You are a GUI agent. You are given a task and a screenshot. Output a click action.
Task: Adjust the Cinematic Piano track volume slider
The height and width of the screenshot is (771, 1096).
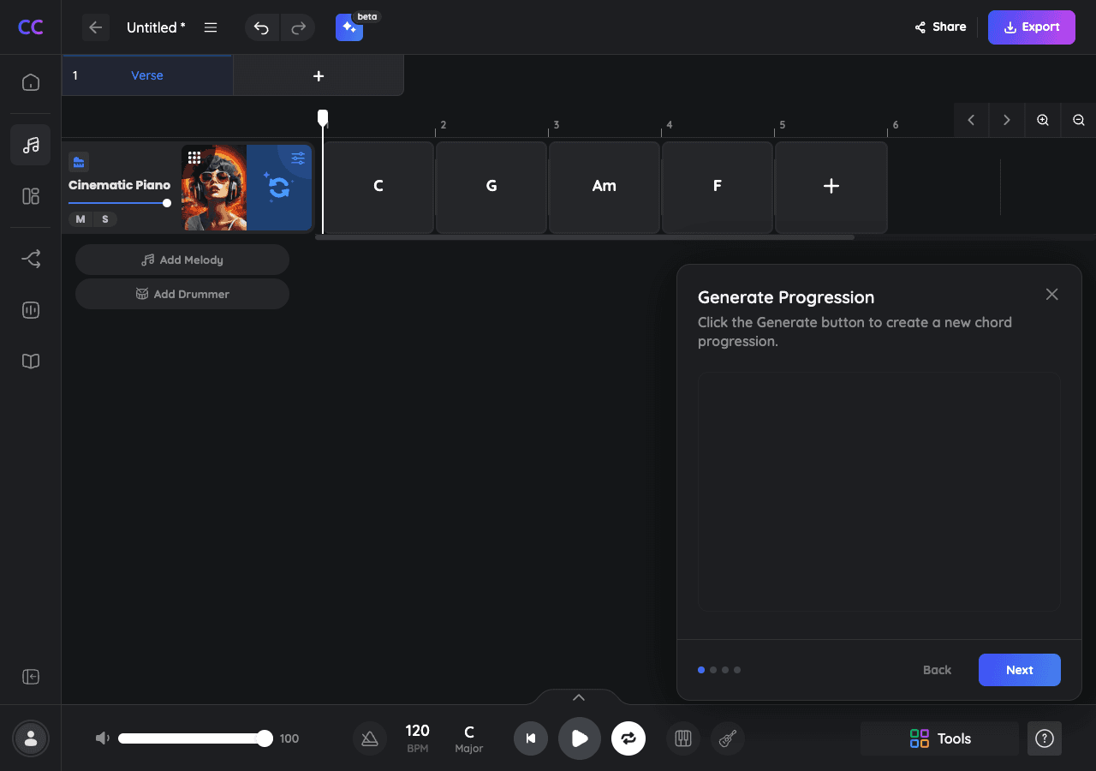pyautogui.click(x=119, y=203)
